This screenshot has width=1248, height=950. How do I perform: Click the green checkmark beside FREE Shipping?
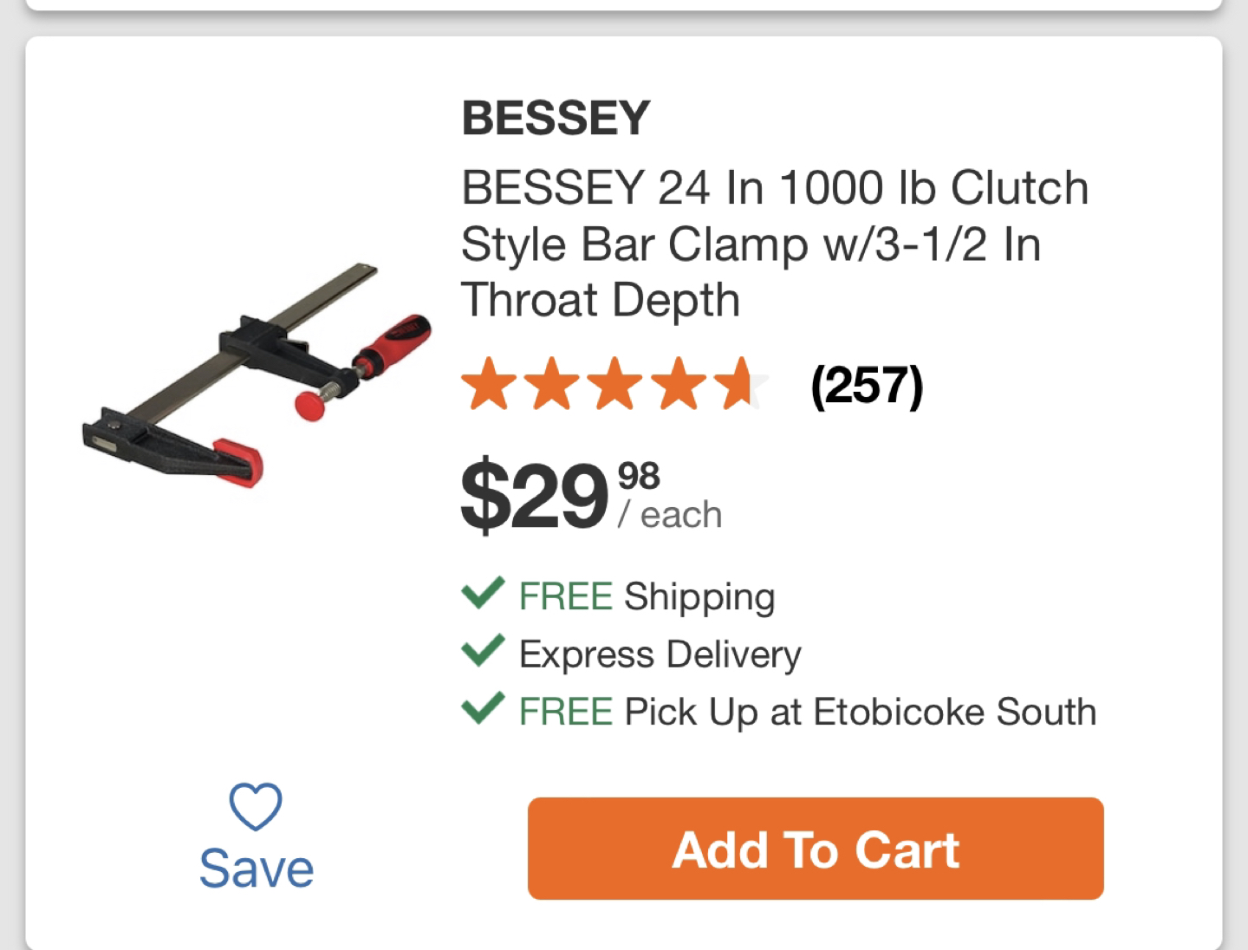tap(483, 595)
